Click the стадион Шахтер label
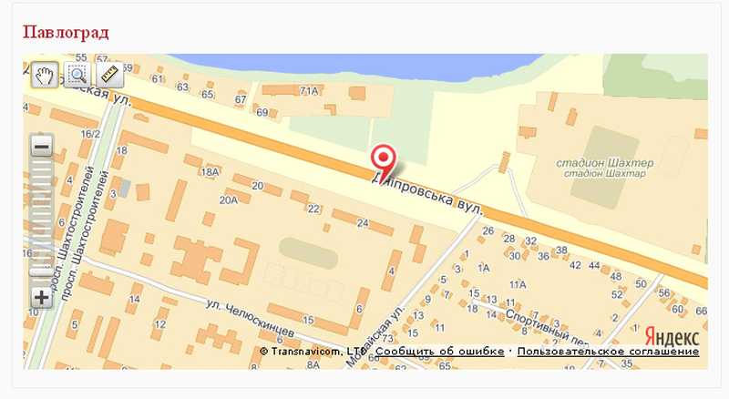The image size is (729, 399). click(x=605, y=163)
